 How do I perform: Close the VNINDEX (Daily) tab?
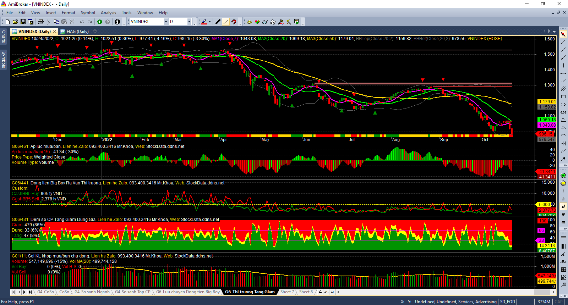55,32
